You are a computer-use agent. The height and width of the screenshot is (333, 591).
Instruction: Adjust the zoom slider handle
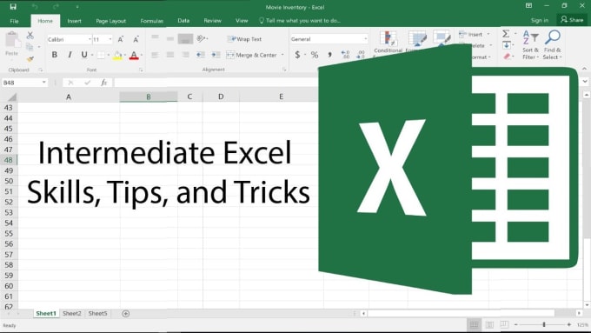pyautogui.click(x=544, y=324)
